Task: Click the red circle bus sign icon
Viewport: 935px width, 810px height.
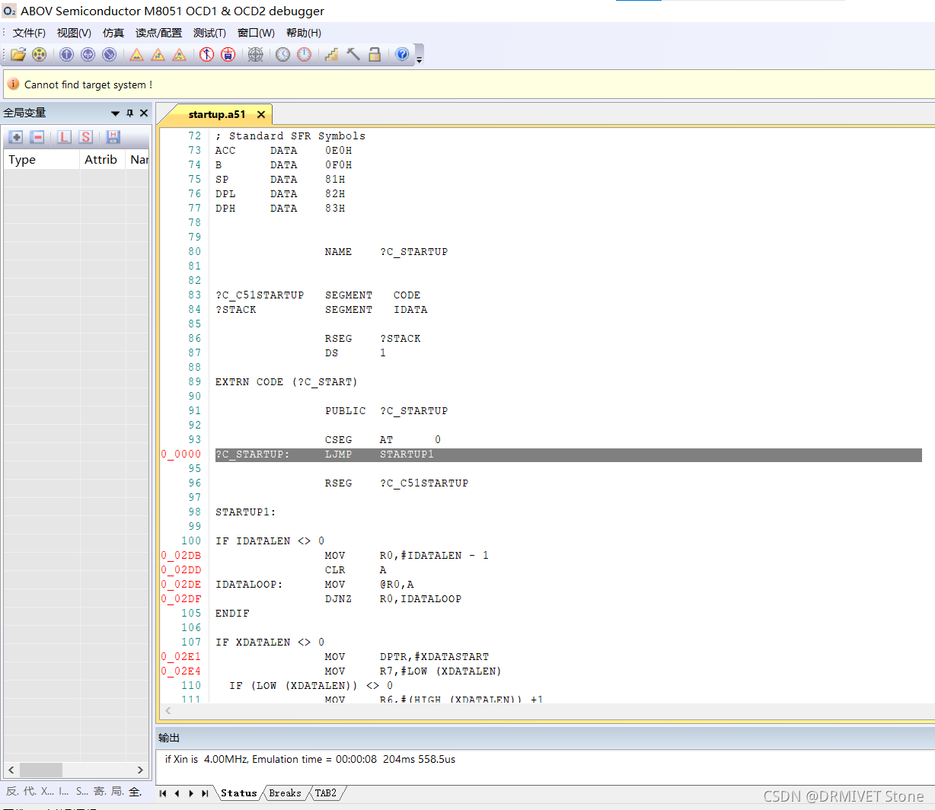Action: tap(228, 55)
